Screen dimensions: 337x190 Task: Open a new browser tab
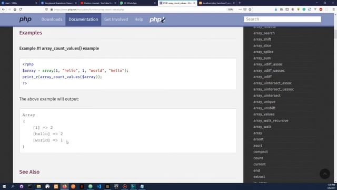240,3
